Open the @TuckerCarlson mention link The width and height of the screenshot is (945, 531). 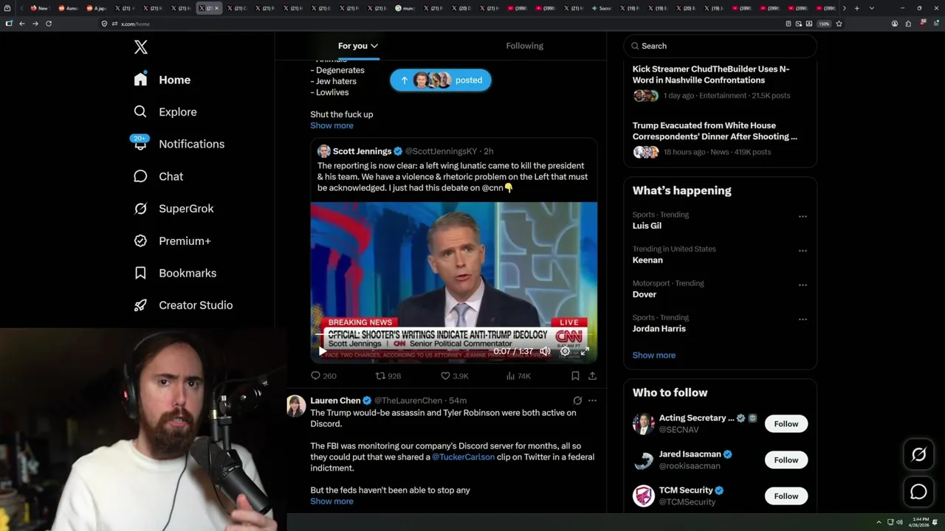click(x=462, y=457)
